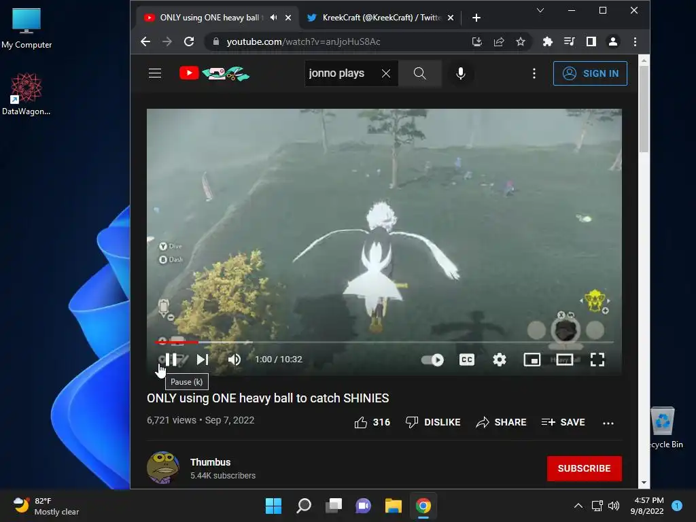Search with your voice microphone
This screenshot has width=696, height=522.
461,73
